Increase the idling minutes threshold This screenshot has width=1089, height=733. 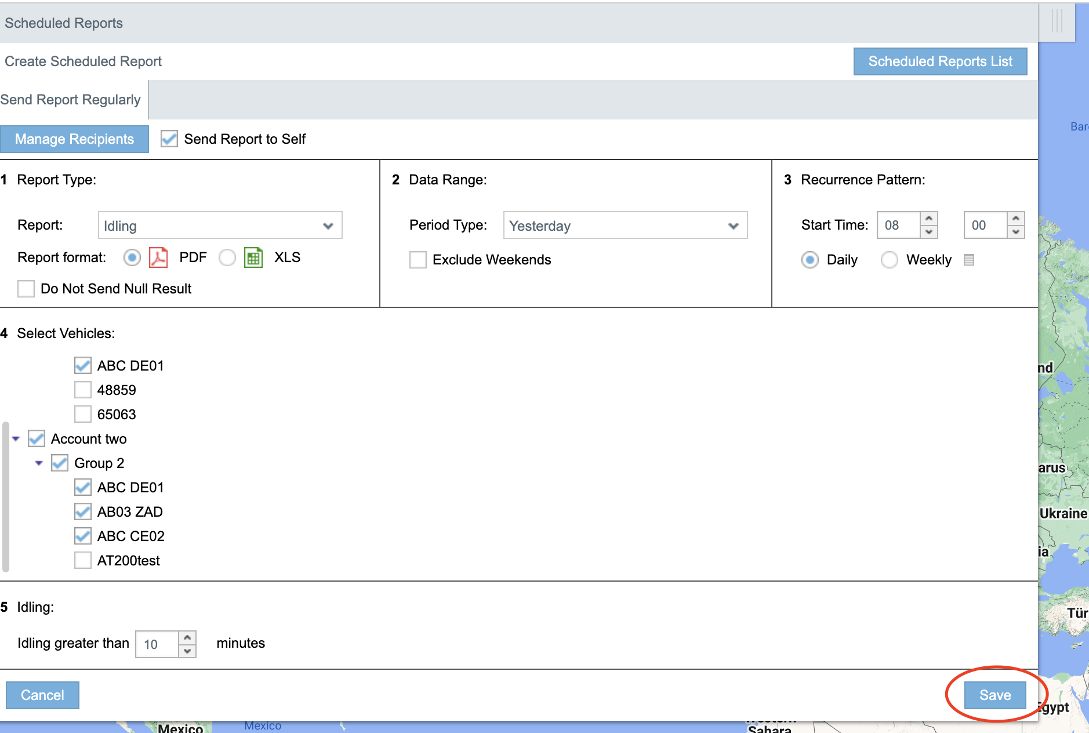(187, 638)
